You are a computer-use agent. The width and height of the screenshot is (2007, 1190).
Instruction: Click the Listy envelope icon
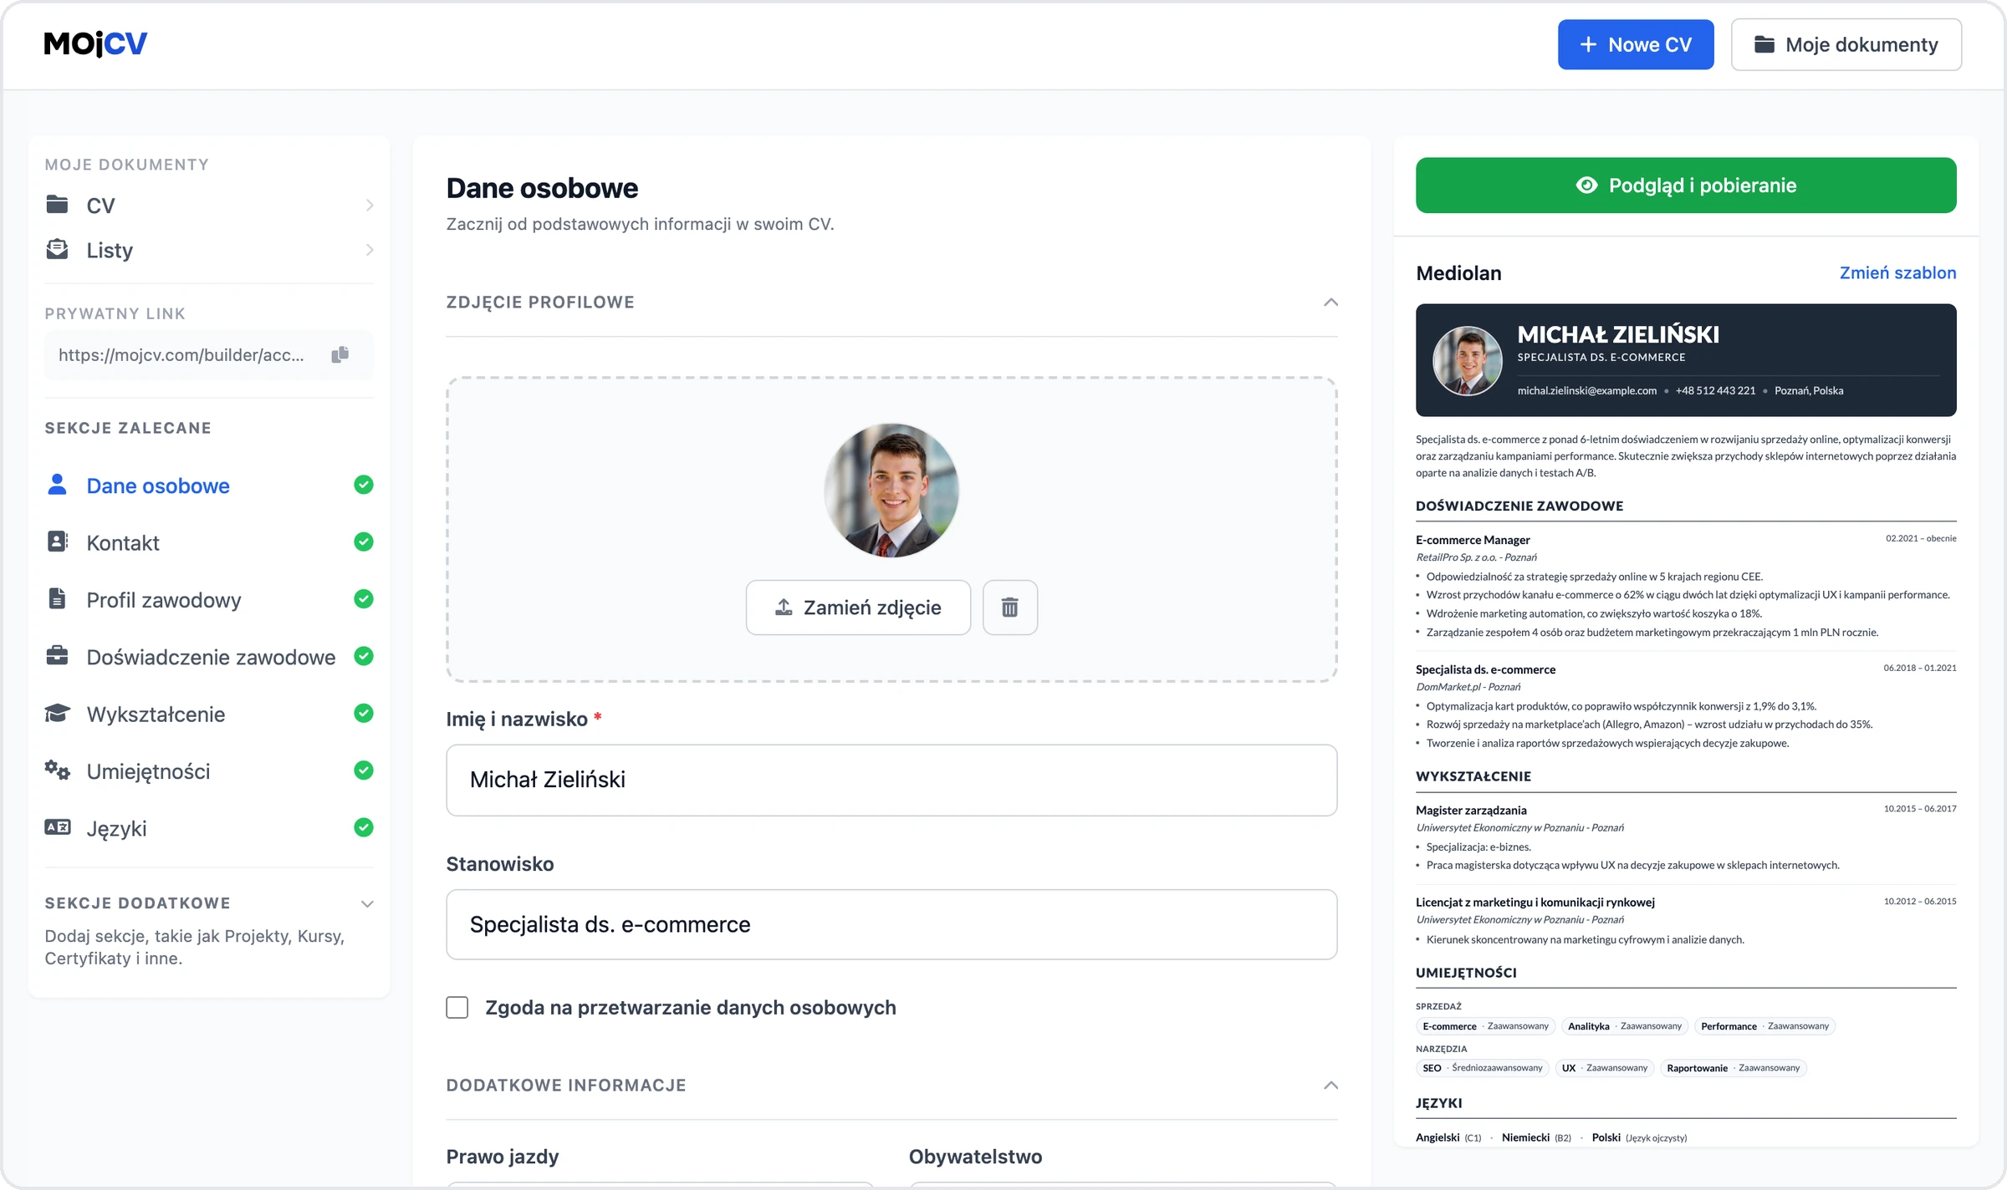[57, 249]
